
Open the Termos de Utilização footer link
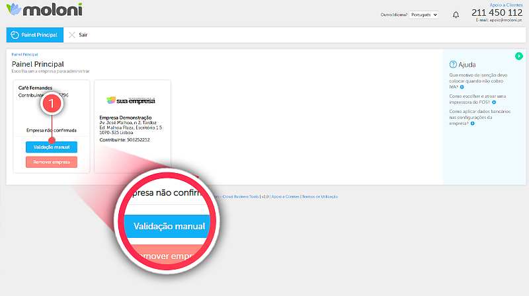pyautogui.click(x=320, y=196)
